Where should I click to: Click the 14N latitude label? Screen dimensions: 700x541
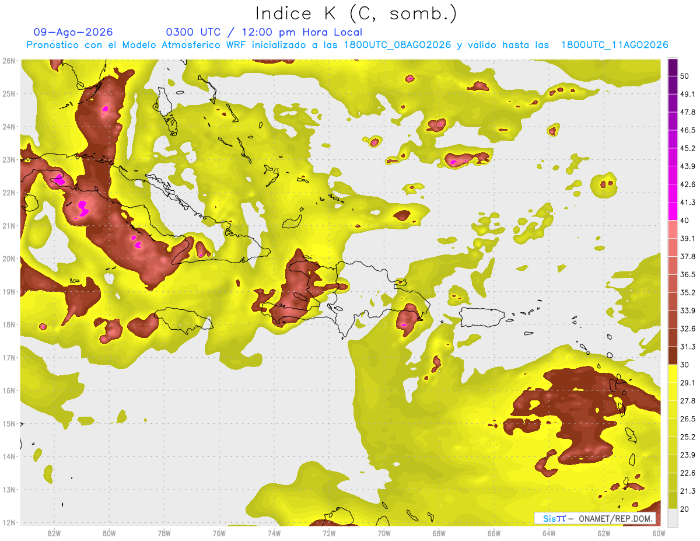point(8,456)
